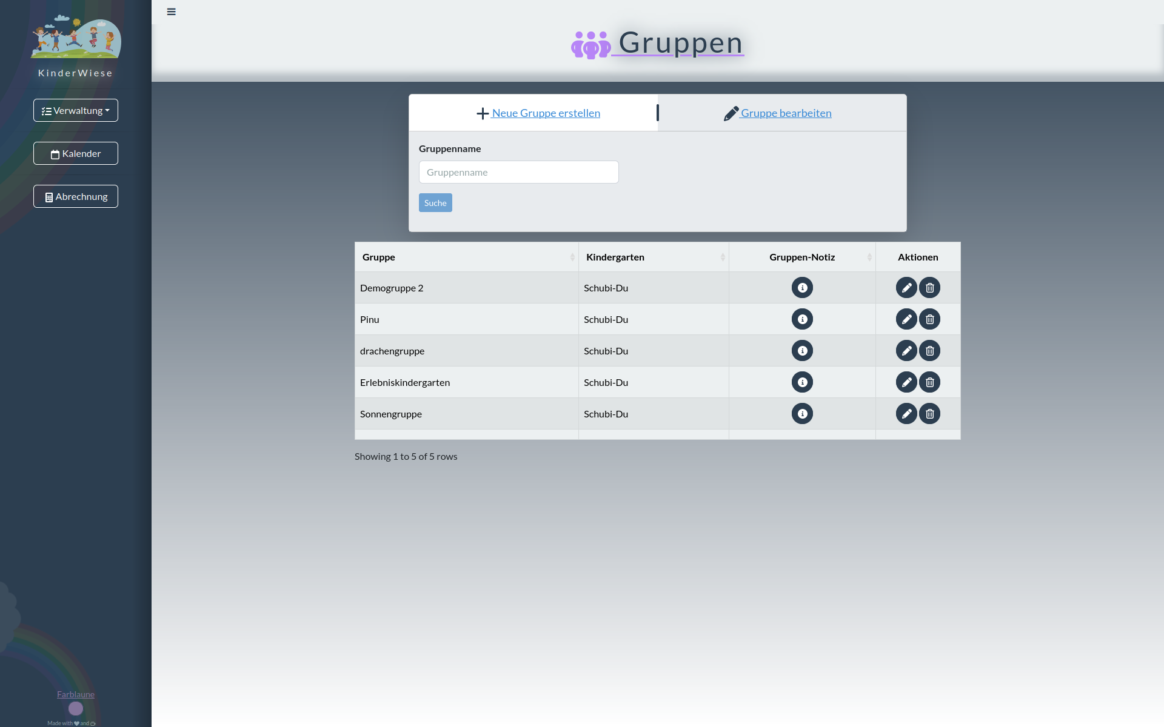Sort table by Gruppen-Notiz column

point(802,257)
